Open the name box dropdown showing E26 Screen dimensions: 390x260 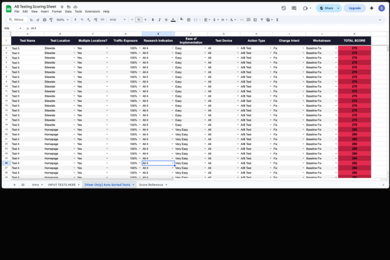pos(20,29)
